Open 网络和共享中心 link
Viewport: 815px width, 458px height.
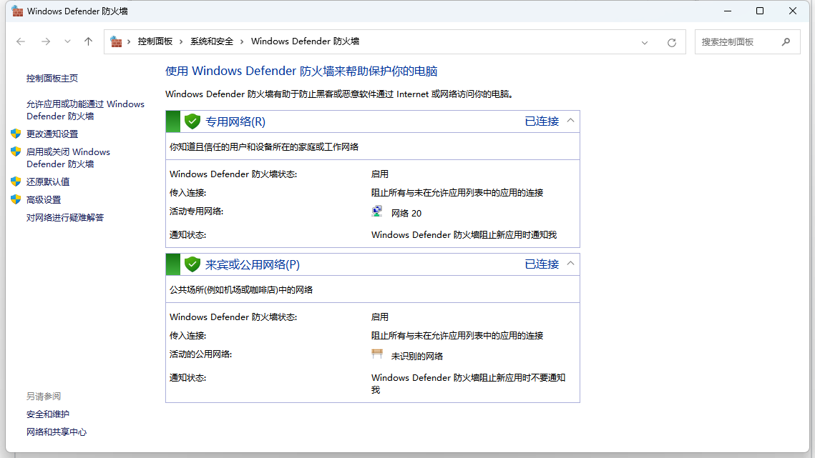tap(56, 432)
